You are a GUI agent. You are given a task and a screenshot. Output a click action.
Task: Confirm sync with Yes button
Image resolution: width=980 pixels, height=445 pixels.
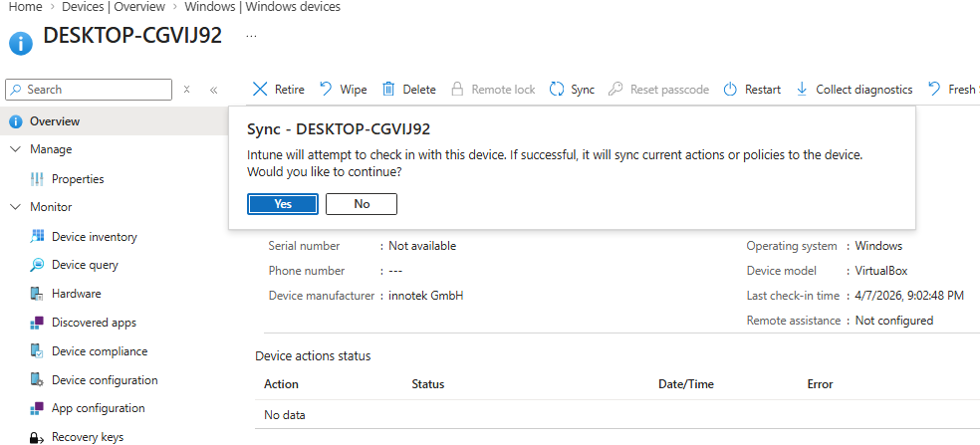pos(283,204)
